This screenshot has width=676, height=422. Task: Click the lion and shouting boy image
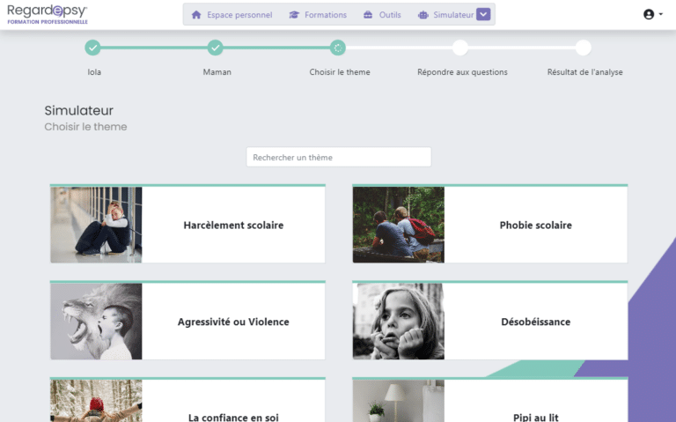pos(96,322)
